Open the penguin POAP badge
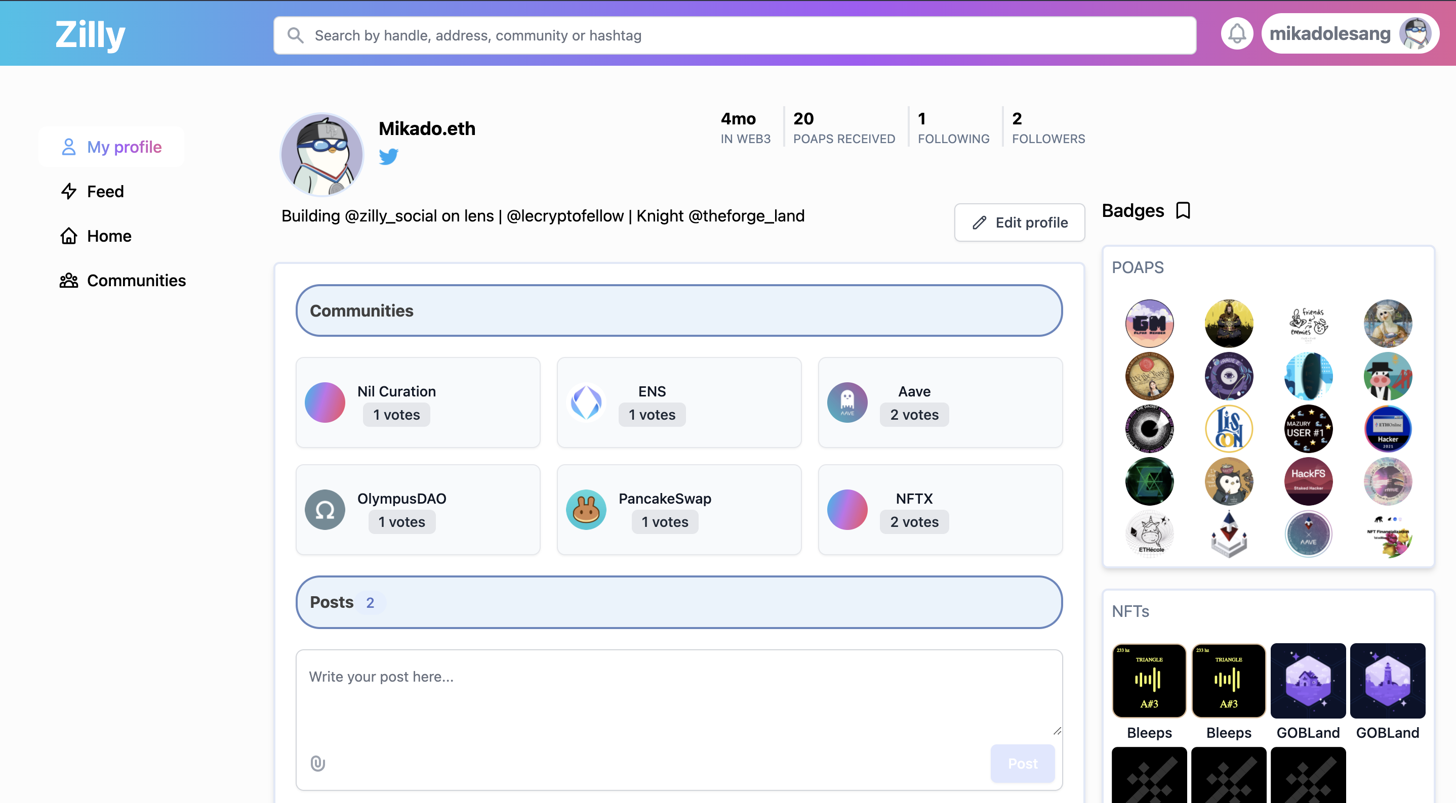Image resolution: width=1456 pixels, height=803 pixels. 1229,482
